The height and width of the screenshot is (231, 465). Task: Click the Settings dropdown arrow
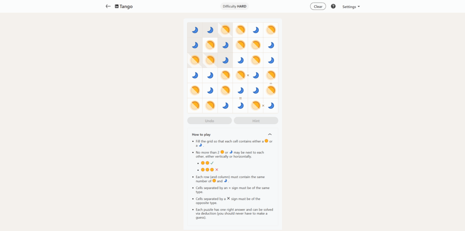[359, 7]
